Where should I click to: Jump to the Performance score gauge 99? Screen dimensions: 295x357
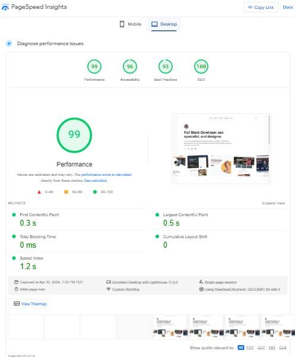pos(94,67)
